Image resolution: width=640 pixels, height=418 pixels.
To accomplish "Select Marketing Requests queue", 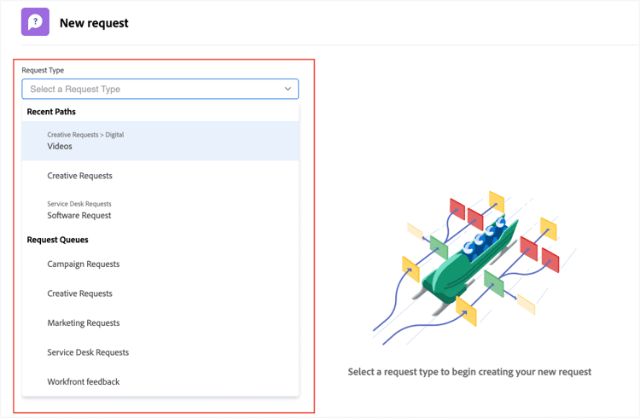I will point(160,323).
